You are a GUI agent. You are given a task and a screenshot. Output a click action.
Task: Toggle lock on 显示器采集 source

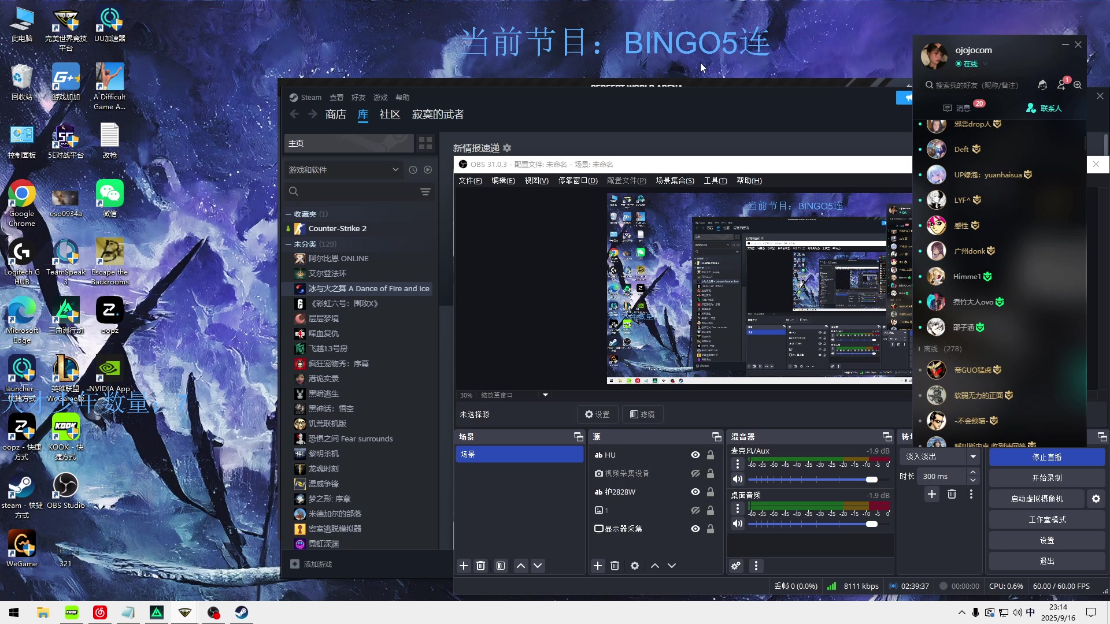pyautogui.click(x=711, y=529)
